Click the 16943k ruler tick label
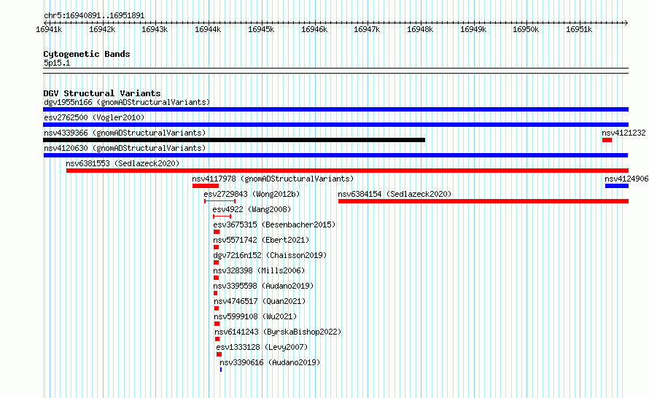The image size is (649, 398). point(155,29)
